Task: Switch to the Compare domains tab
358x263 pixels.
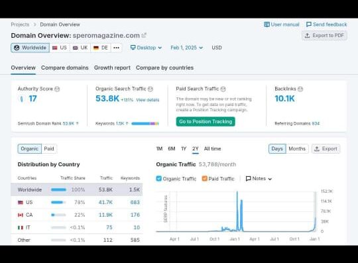Action: click(x=65, y=68)
